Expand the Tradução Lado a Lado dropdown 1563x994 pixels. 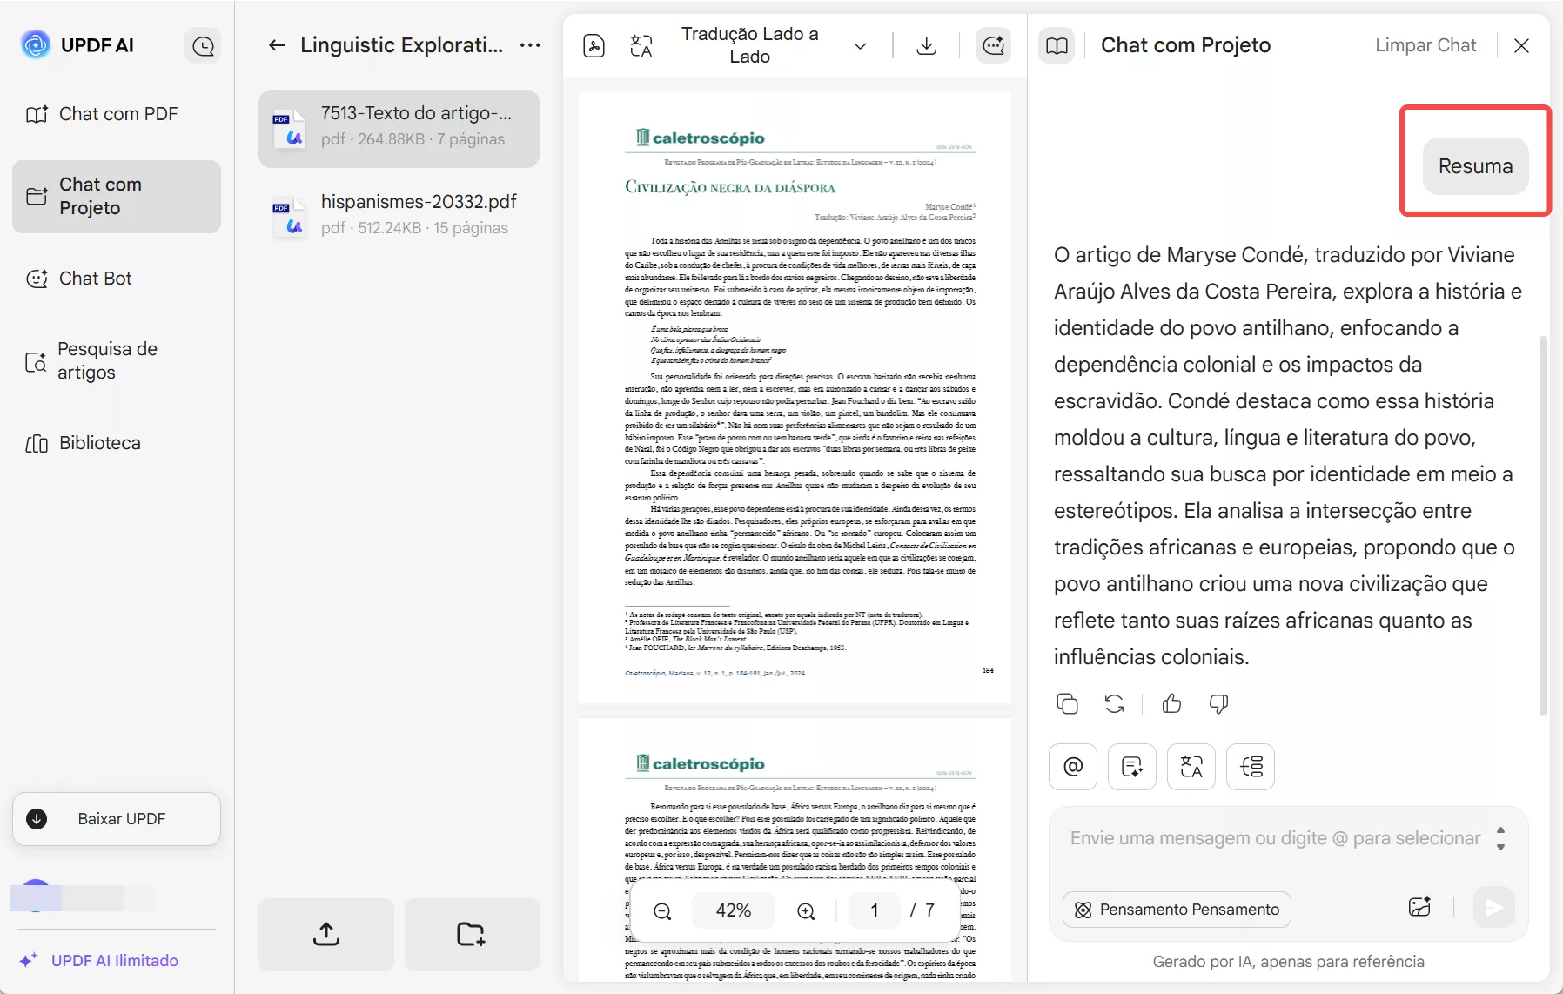860,46
